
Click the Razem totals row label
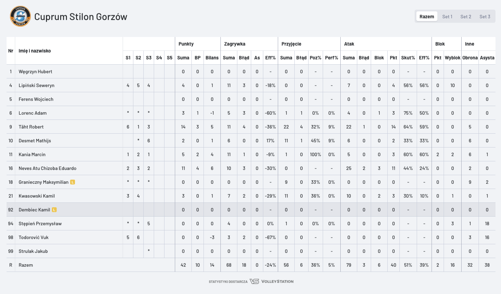point(26,265)
